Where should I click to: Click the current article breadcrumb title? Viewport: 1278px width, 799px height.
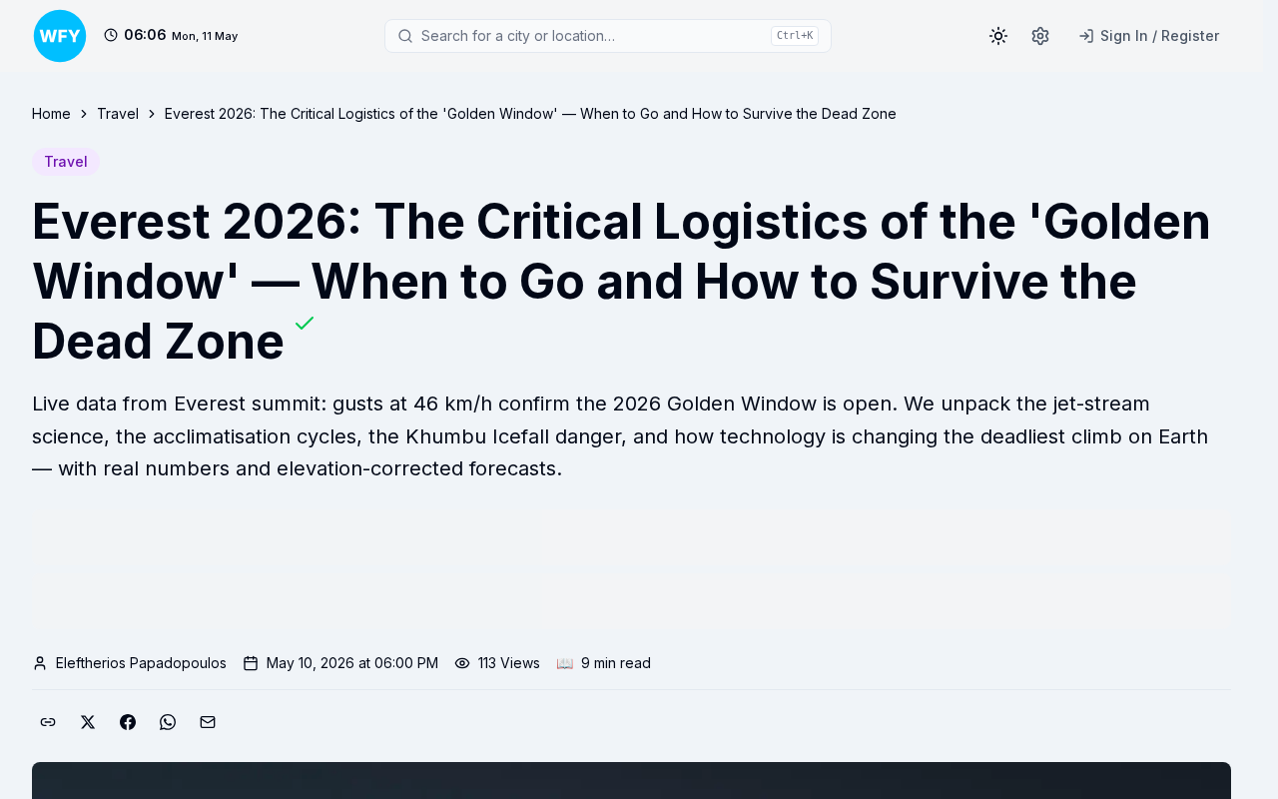point(530,114)
